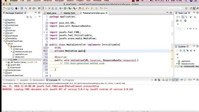Click Focus on Workweek icon in Task List
This screenshot has width=199, height=112.
191,17
